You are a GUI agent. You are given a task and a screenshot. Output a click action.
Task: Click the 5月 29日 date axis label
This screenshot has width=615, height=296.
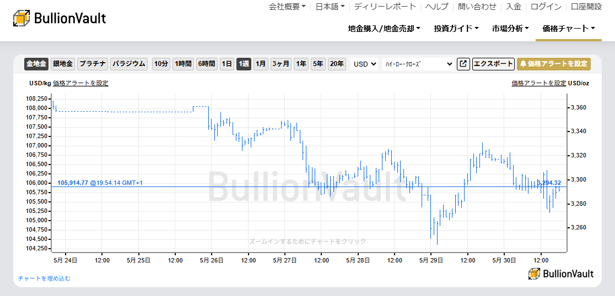(431, 260)
